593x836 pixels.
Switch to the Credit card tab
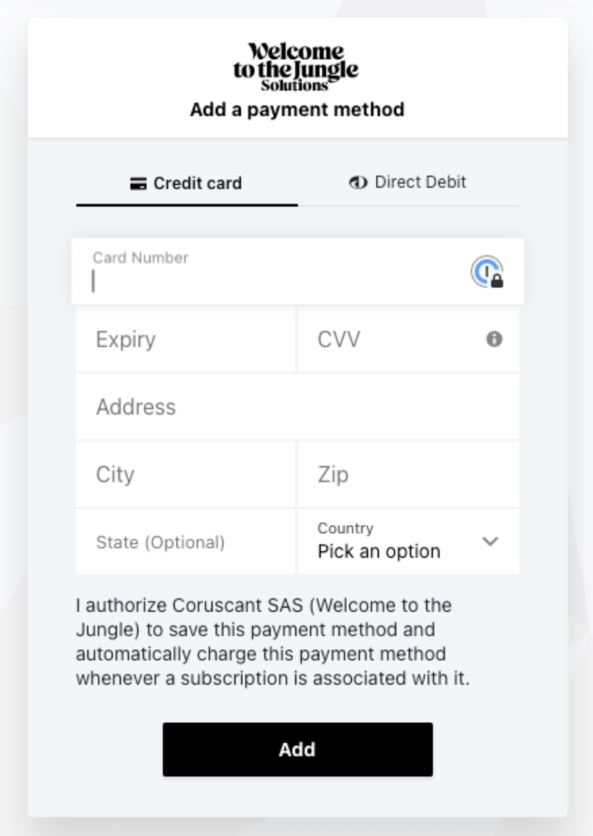click(186, 184)
